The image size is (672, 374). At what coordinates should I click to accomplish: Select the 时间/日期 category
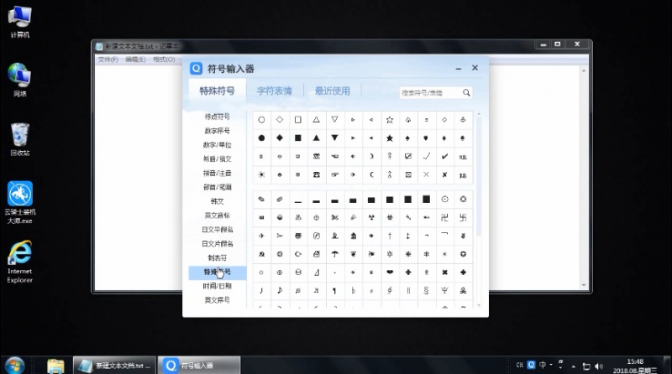click(x=218, y=286)
